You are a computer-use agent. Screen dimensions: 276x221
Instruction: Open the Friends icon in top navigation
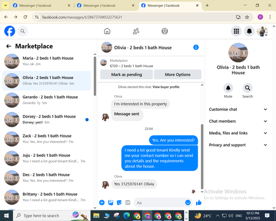tap(136, 31)
